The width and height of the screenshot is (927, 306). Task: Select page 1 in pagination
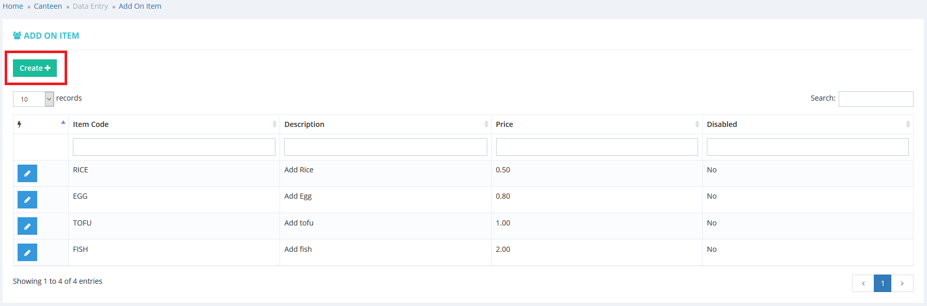pos(883,283)
